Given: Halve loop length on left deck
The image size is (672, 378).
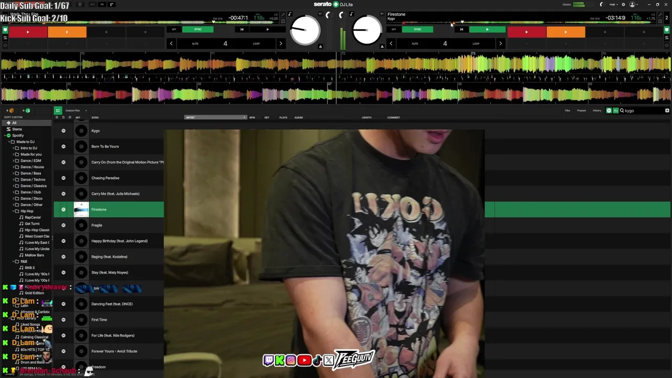Looking at the screenshot, I should [171, 44].
